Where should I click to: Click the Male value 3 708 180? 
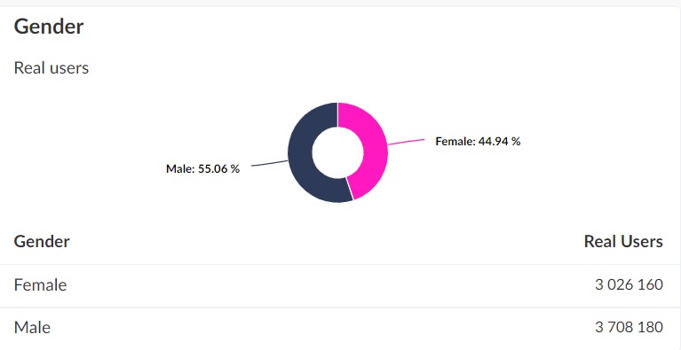point(629,327)
